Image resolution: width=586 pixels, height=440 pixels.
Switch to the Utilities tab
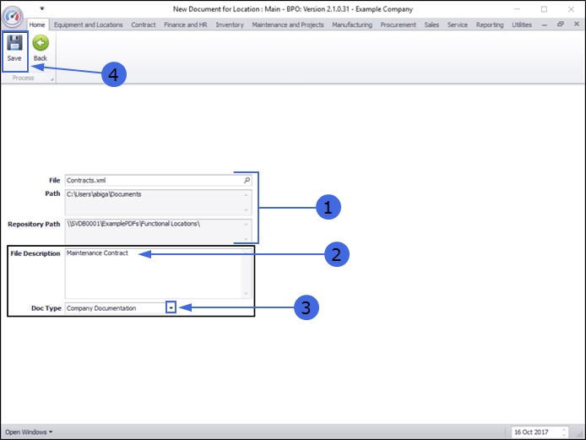522,24
